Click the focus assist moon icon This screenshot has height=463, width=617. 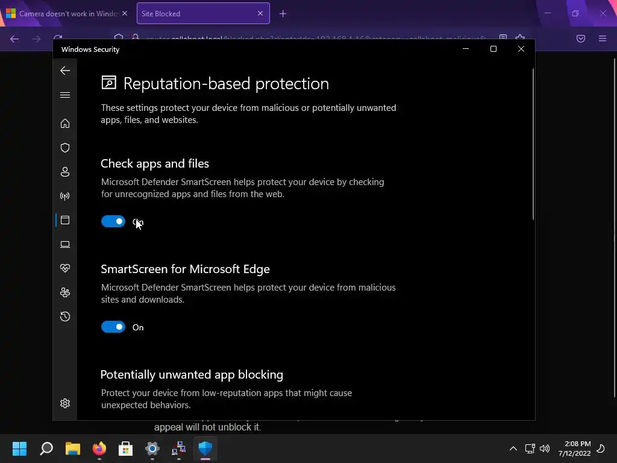(601, 449)
